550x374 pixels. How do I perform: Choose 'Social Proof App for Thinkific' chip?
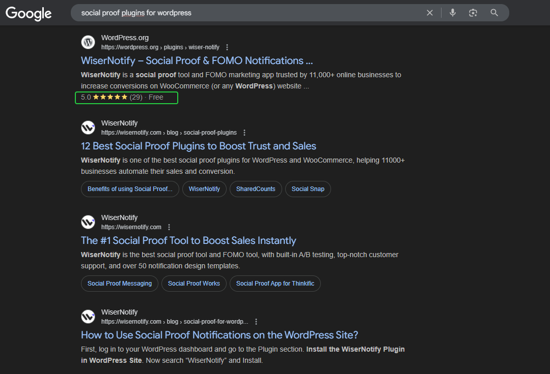click(x=275, y=284)
